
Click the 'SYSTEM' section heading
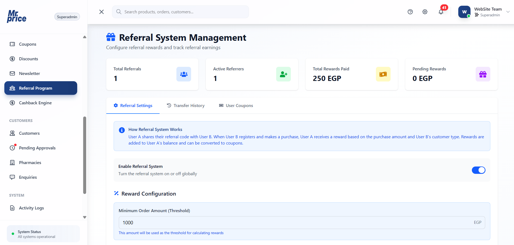(17, 195)
